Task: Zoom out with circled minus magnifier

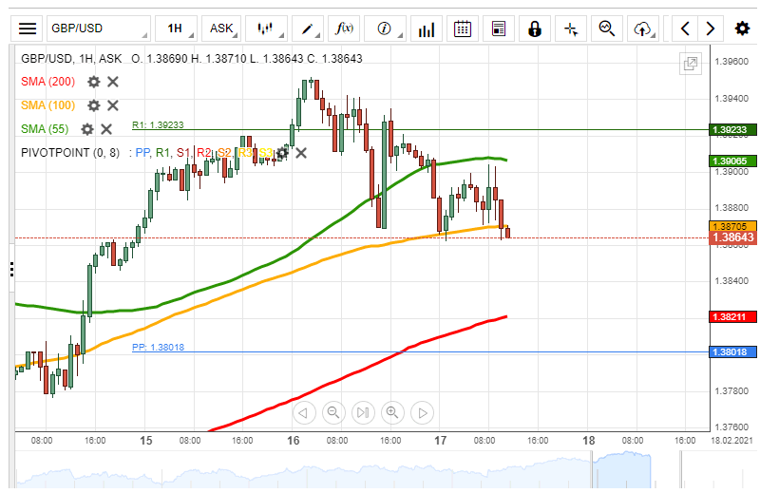Action: click(x=333, y=412)
